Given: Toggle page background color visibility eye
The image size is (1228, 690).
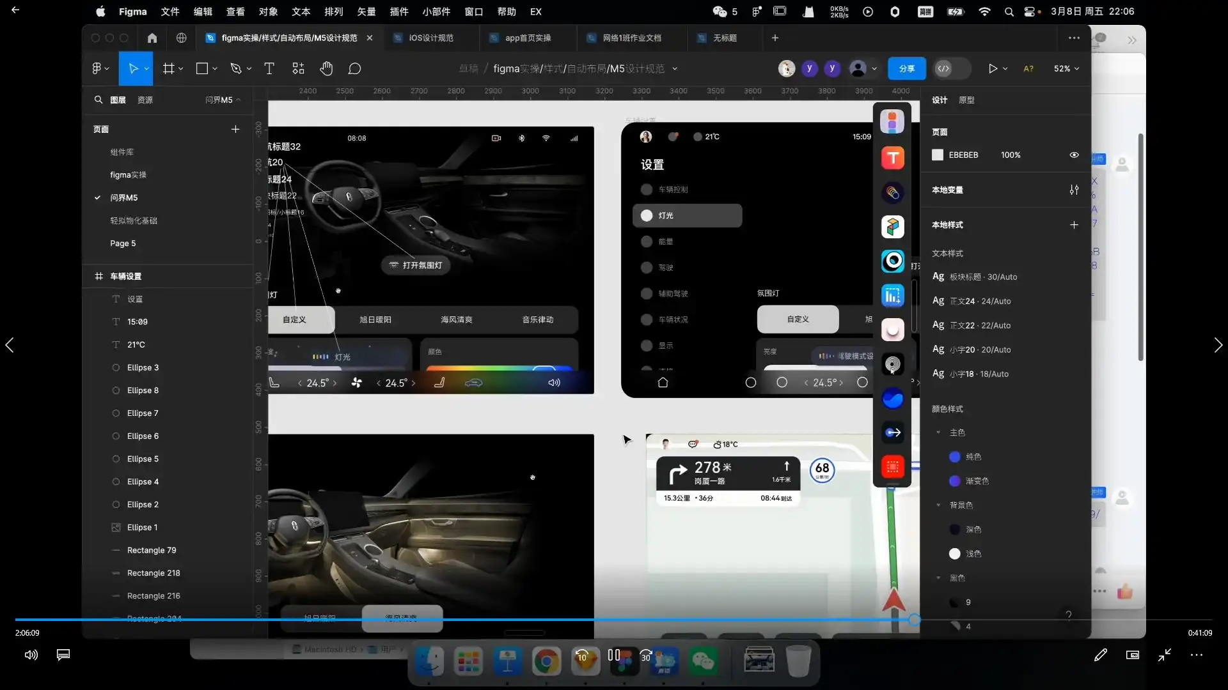Looking at the screenshot, I should tap(1074, 155).
